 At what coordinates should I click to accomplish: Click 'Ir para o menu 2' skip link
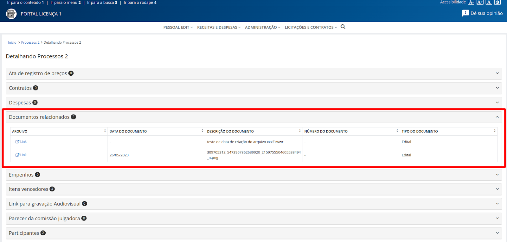pos(66,3)
